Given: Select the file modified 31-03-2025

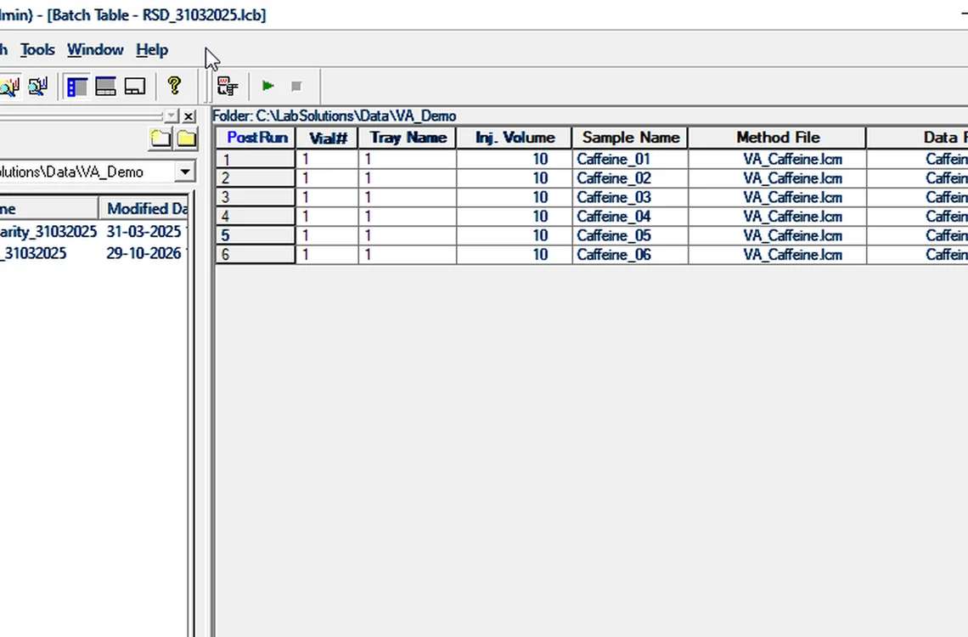Looking at the screenshot, I should point(93,232).
